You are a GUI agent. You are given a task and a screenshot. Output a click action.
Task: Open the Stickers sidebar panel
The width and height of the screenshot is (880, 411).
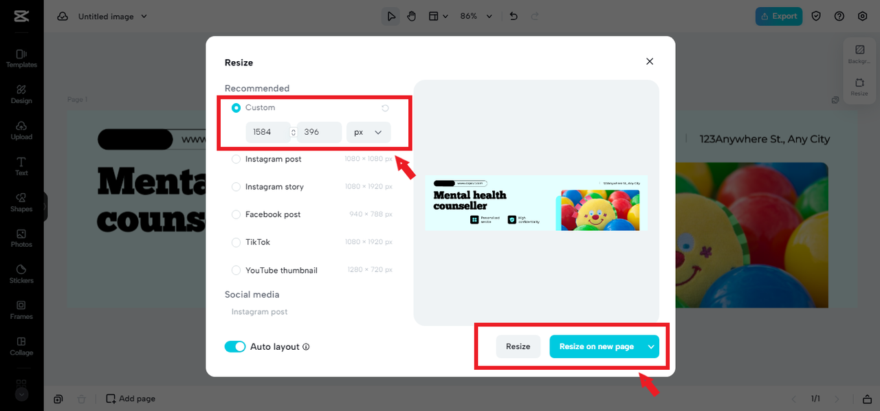[21, 274]
